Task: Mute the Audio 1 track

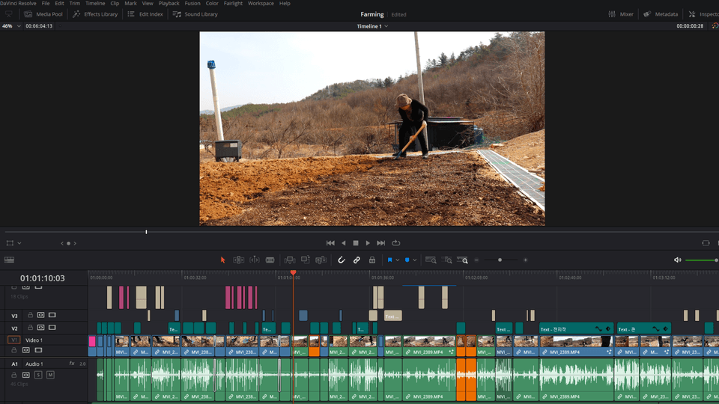Action: point(50,375)
